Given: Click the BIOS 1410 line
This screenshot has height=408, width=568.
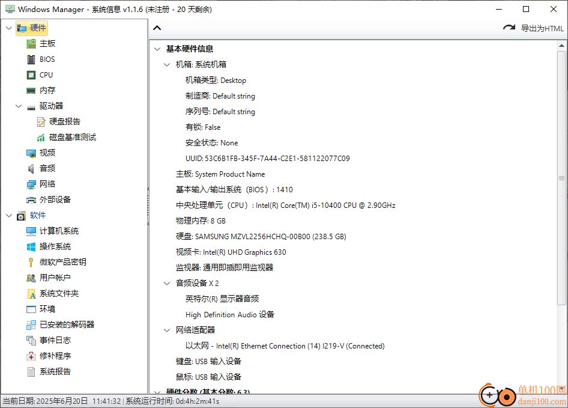Looking at the screenshot, I should coord(234,190).
